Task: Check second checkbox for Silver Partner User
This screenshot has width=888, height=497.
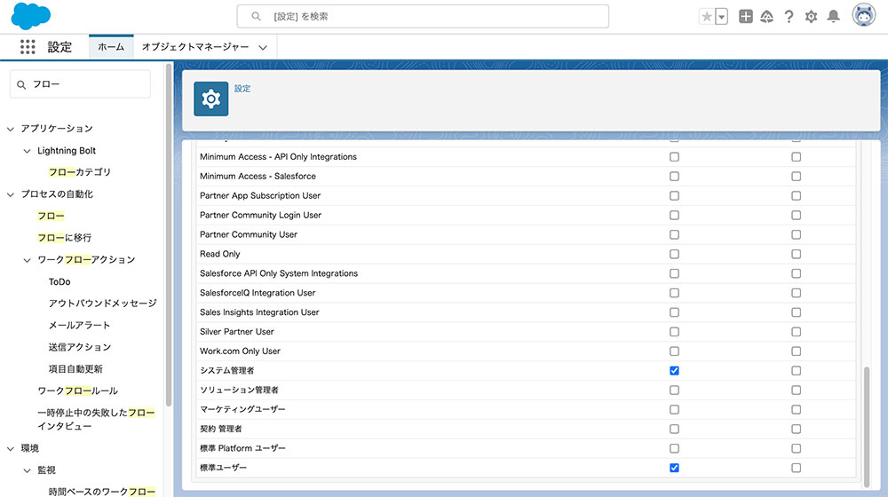Action: [796, 332]
